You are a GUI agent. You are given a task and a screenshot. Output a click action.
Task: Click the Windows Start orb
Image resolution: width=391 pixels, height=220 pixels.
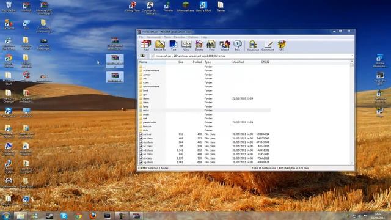(6, 216)
